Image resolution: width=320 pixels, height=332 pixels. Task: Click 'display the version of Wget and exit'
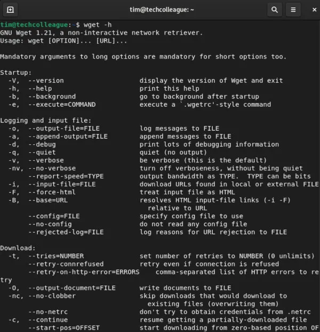211,81
